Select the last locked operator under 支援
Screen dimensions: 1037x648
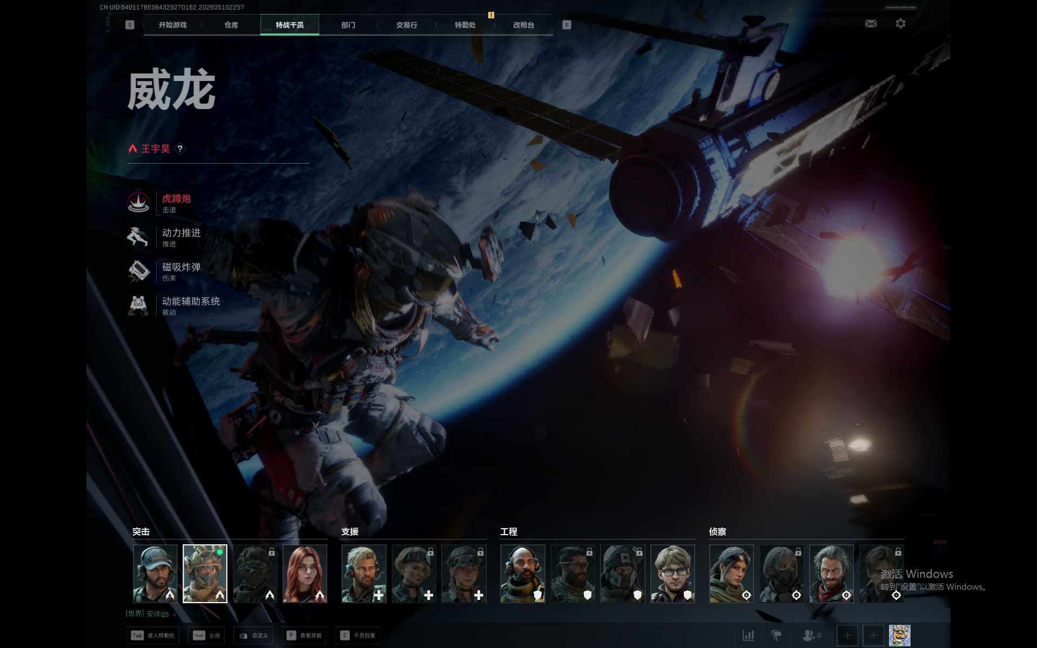(464, 573)
